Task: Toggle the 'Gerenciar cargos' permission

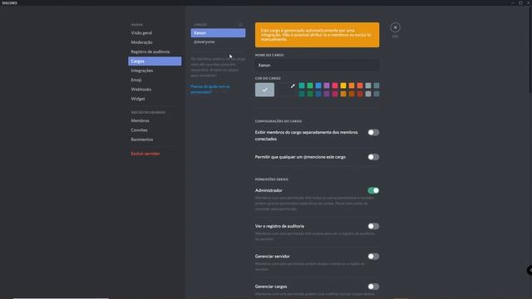Action: (x=373, y=287)
